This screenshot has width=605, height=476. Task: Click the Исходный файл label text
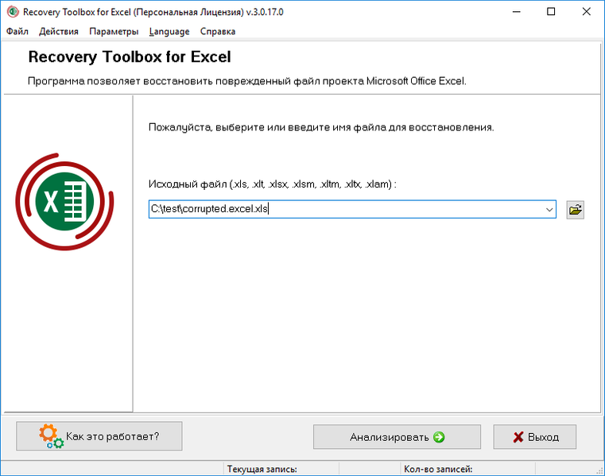[273, 184]
